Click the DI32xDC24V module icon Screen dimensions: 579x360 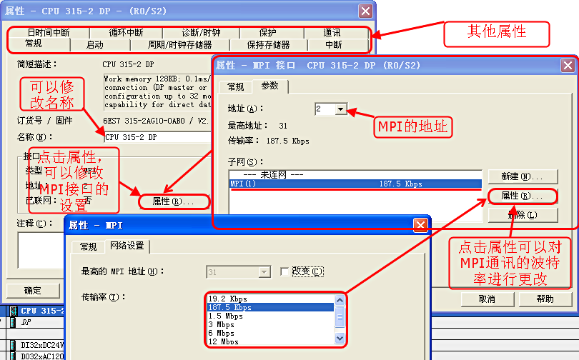14,345
